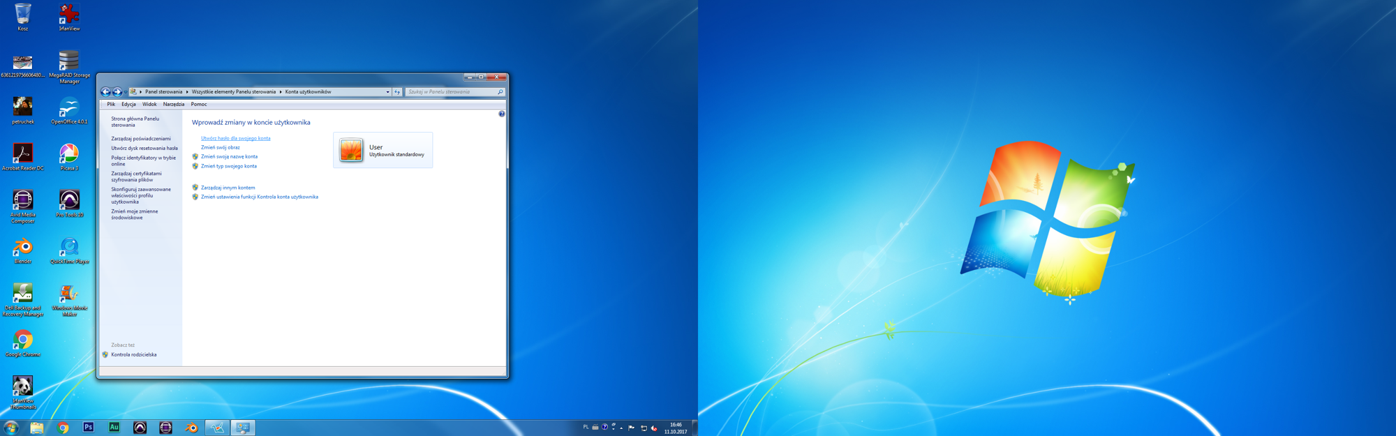Open Adobe Audition from the taskbar
This screenshot has height=436, width=1396.
click(x=114, y=428)
